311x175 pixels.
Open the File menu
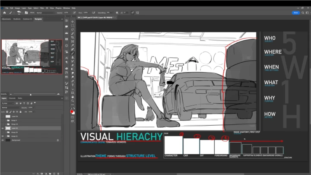[x=7, y=8]
